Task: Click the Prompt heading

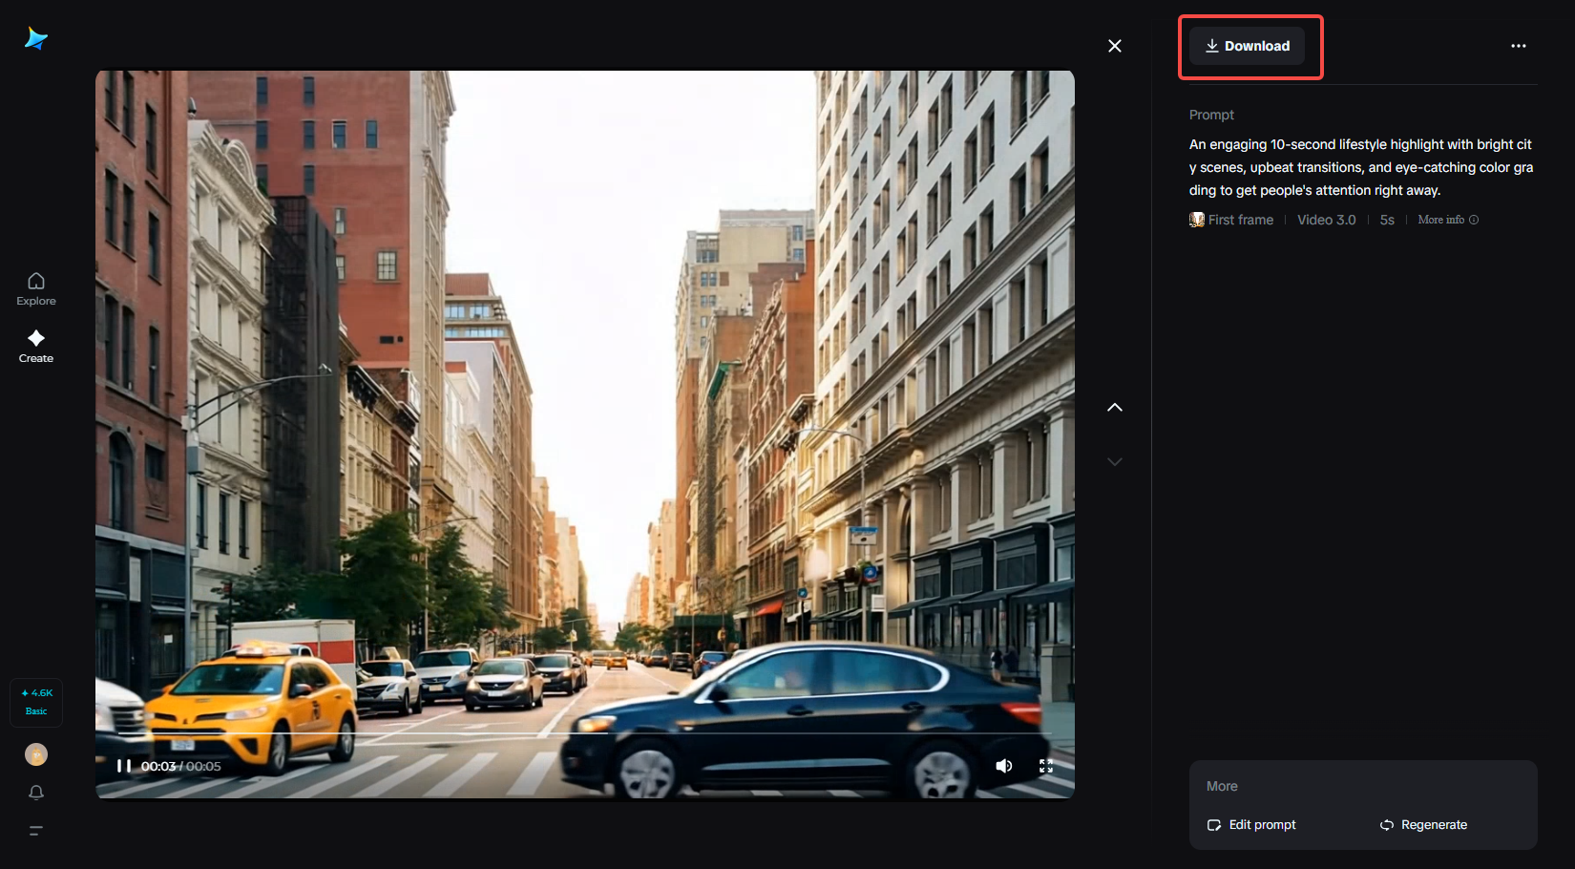Action: [1211, 115]
